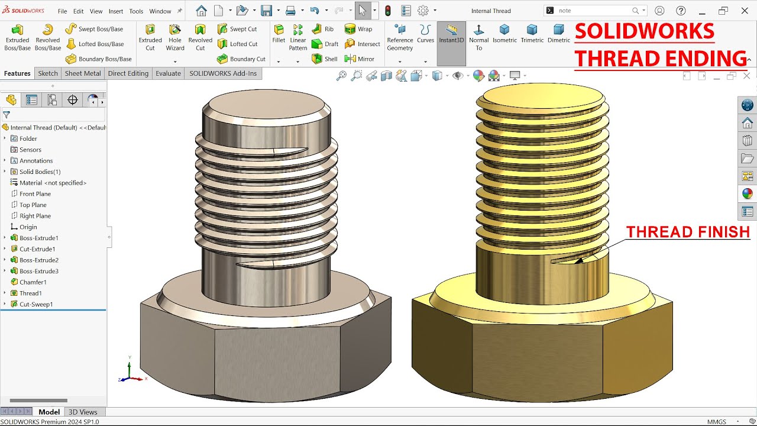Open the Insert menu
This screenshot has height=426, width=757.
coord(116,11)
